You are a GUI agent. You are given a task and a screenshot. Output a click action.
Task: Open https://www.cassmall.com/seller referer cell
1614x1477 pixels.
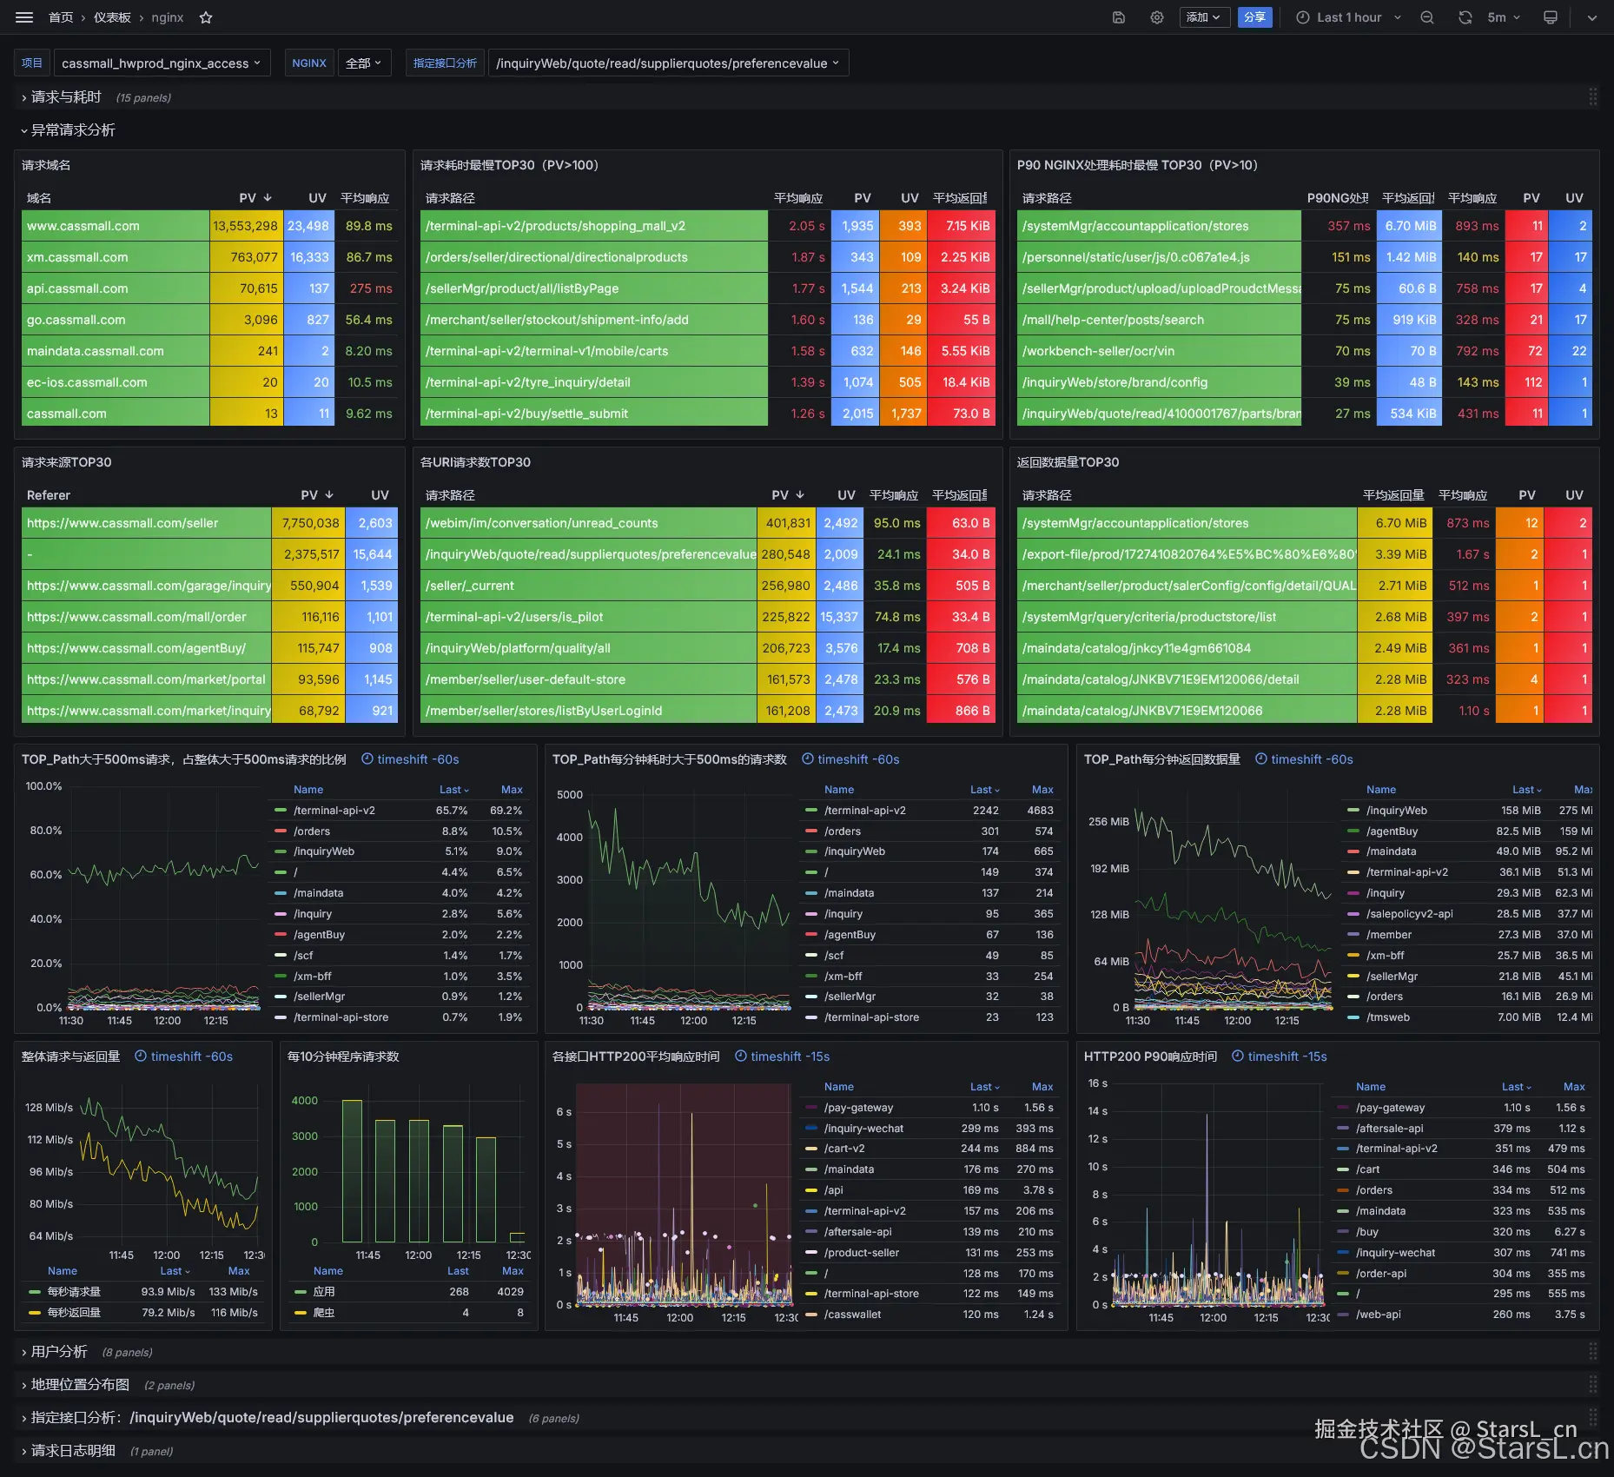[x=146, y=523]
